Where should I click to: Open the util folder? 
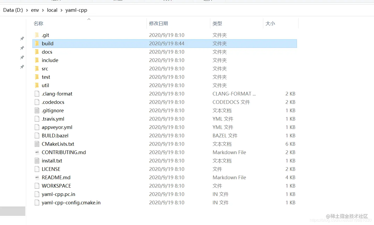coord(45,85)
